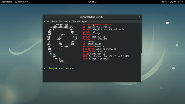This screenshot has height=104, width=185.
Task: Click the volume speaker icon
Action: 175,2
